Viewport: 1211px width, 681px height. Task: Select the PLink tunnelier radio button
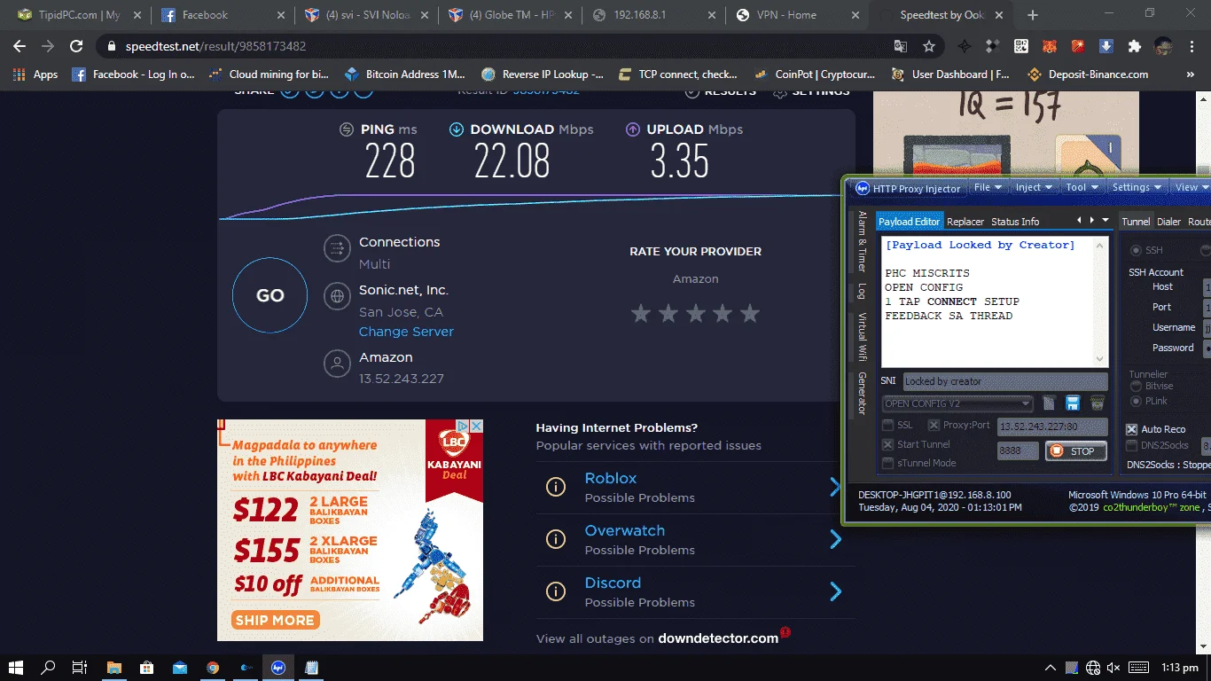click(1137, 402)
